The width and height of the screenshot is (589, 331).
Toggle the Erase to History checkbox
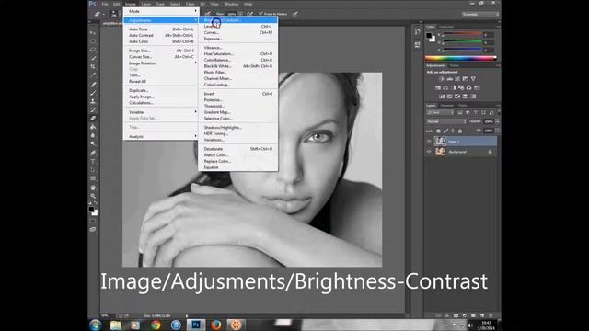[x=260, y=14]
